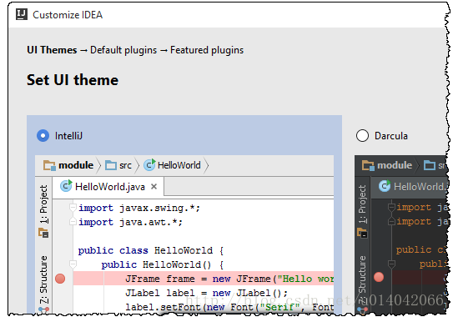Open the Z: Structure tool window in IntelliJ preview

click(43, 279)
